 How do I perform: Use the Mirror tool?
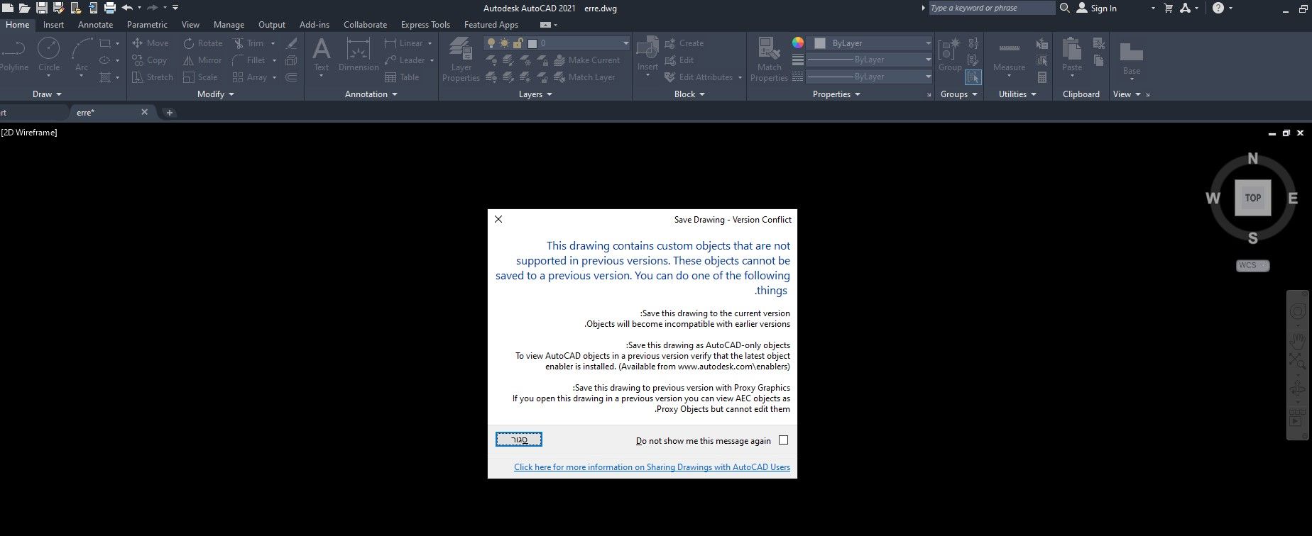click(x=202, y=60)
